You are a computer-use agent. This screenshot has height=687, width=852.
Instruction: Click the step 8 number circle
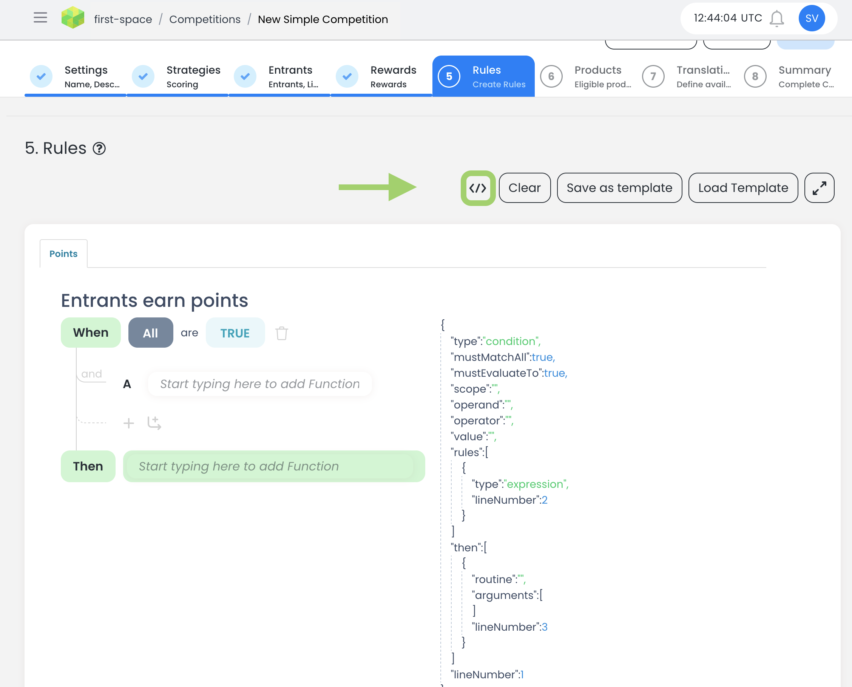755,76
